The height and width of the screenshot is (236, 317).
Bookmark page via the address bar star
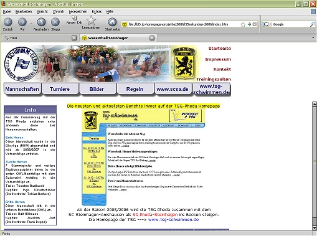pos(243,24)
